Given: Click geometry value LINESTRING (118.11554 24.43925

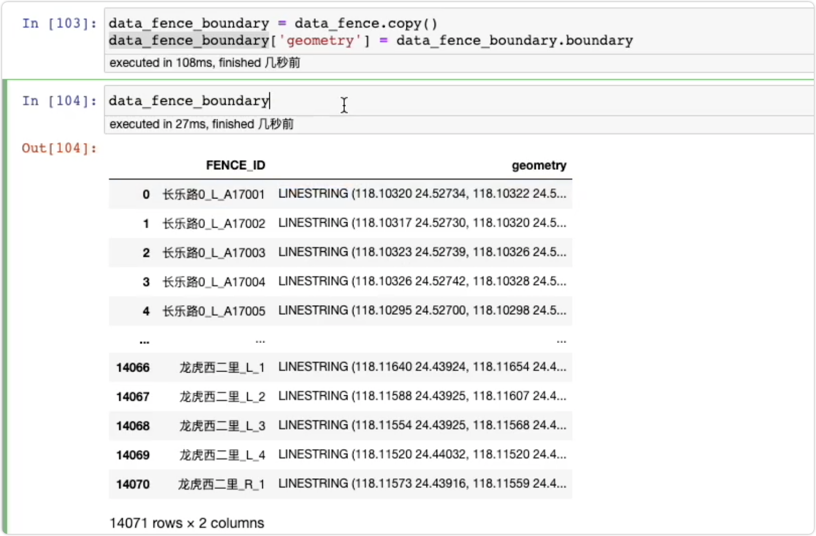Looking at the screenshot, I should (x=423, y=425).
